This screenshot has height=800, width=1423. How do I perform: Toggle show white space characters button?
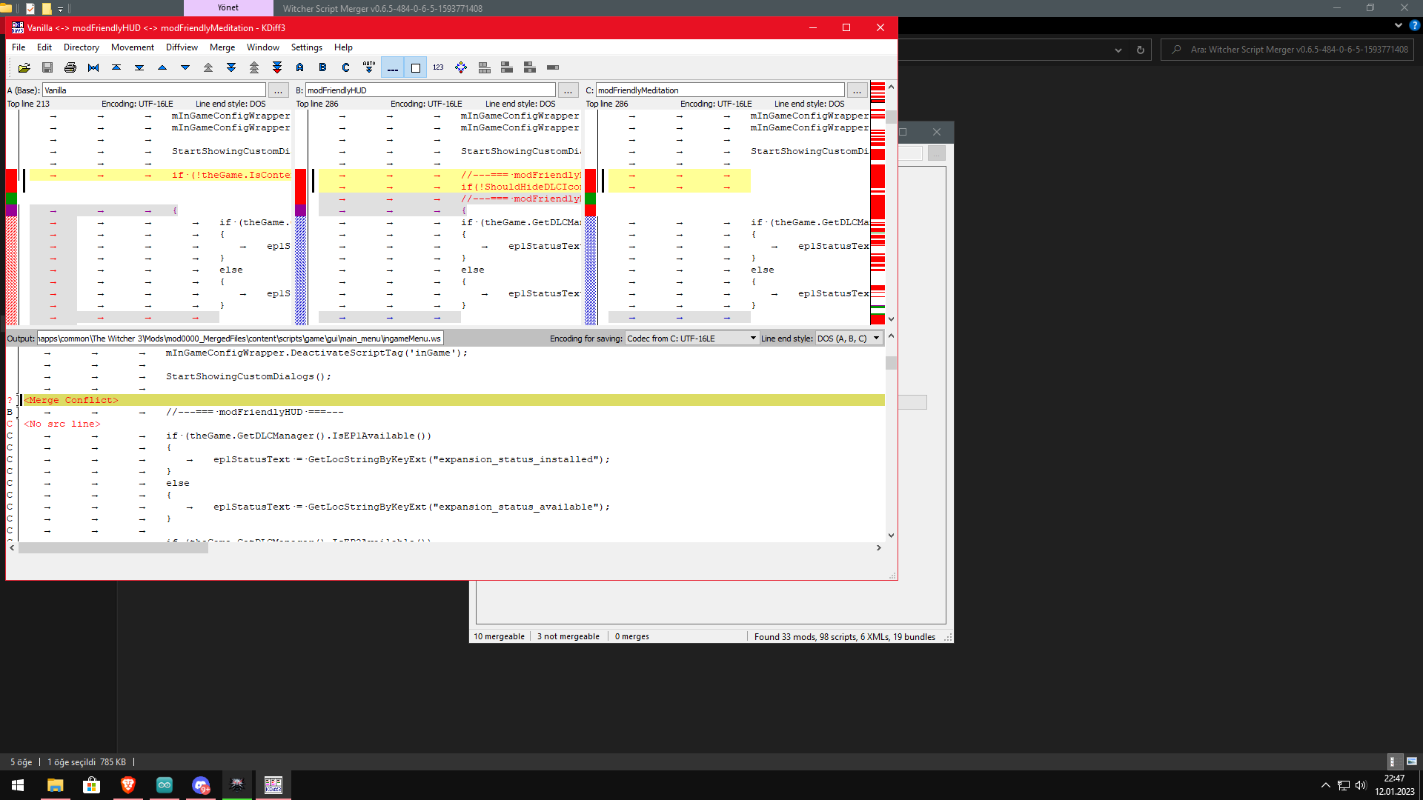(392, 67)
